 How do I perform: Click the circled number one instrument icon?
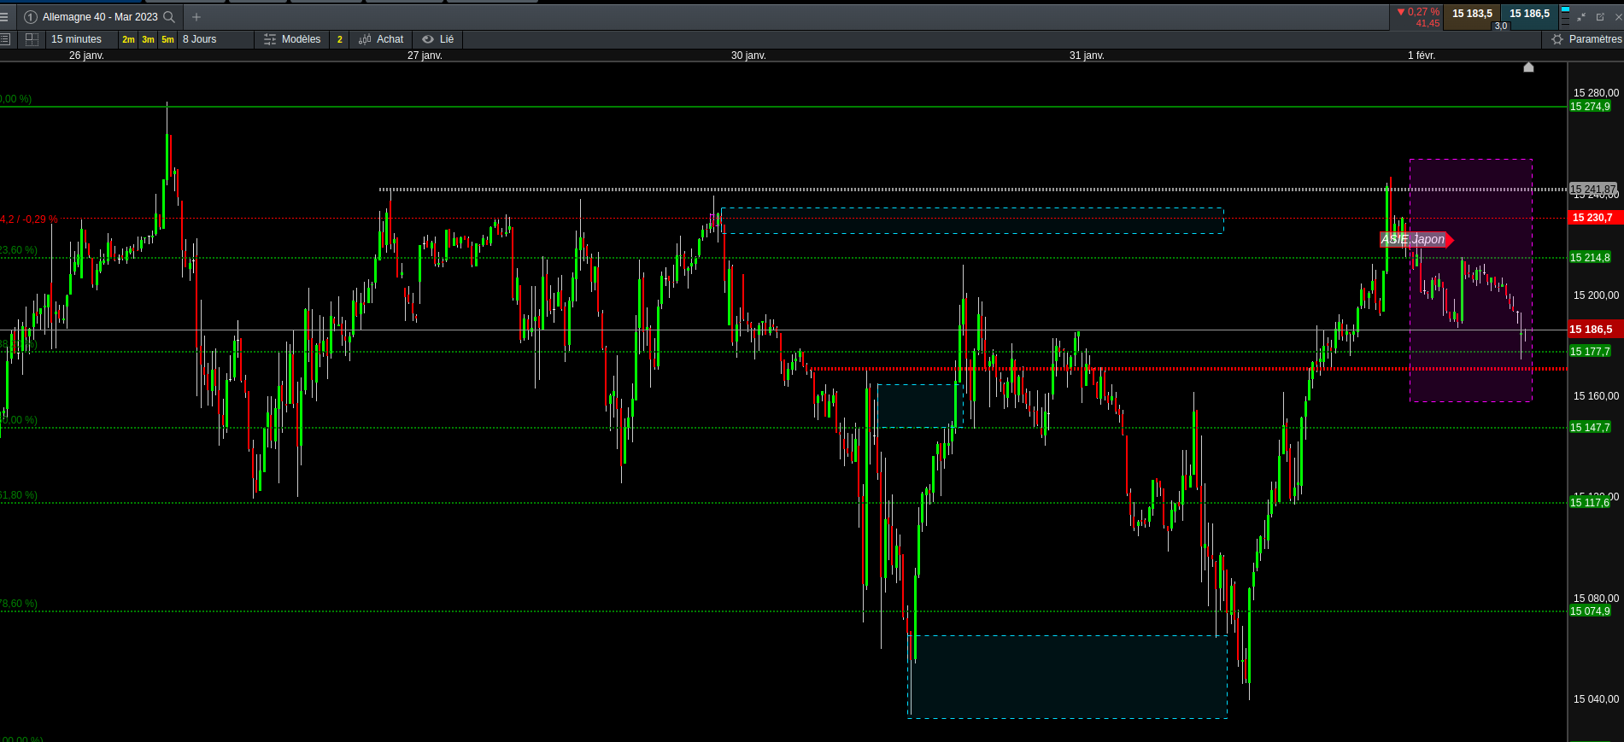(31, 17)
